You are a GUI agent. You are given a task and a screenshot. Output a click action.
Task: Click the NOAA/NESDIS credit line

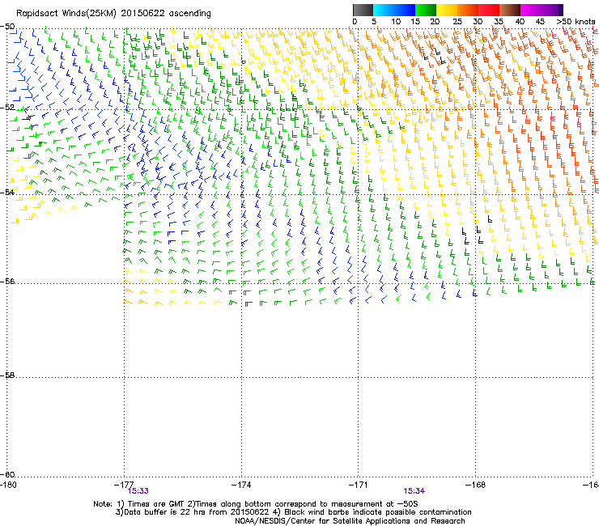coord(350,520)
